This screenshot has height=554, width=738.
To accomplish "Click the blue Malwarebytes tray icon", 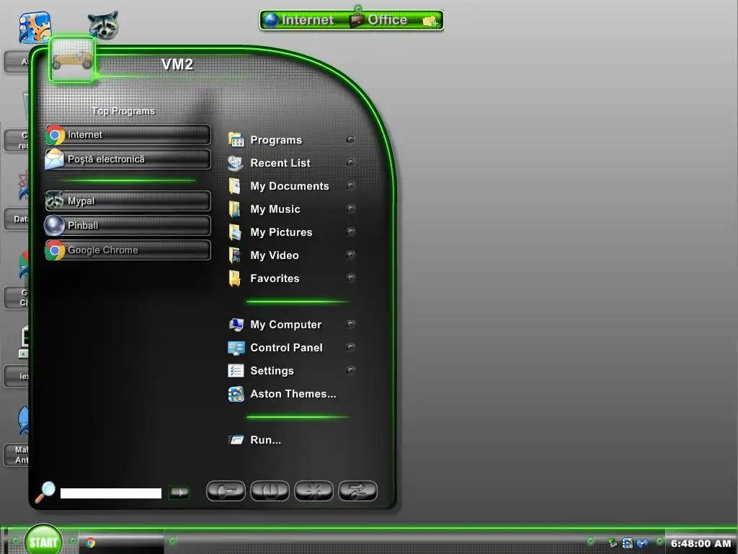I will click(642, 543).
